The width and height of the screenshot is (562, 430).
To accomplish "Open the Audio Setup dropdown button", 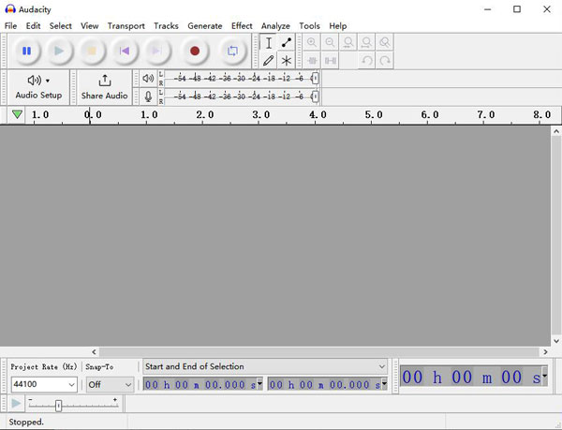I will [38, 87].
